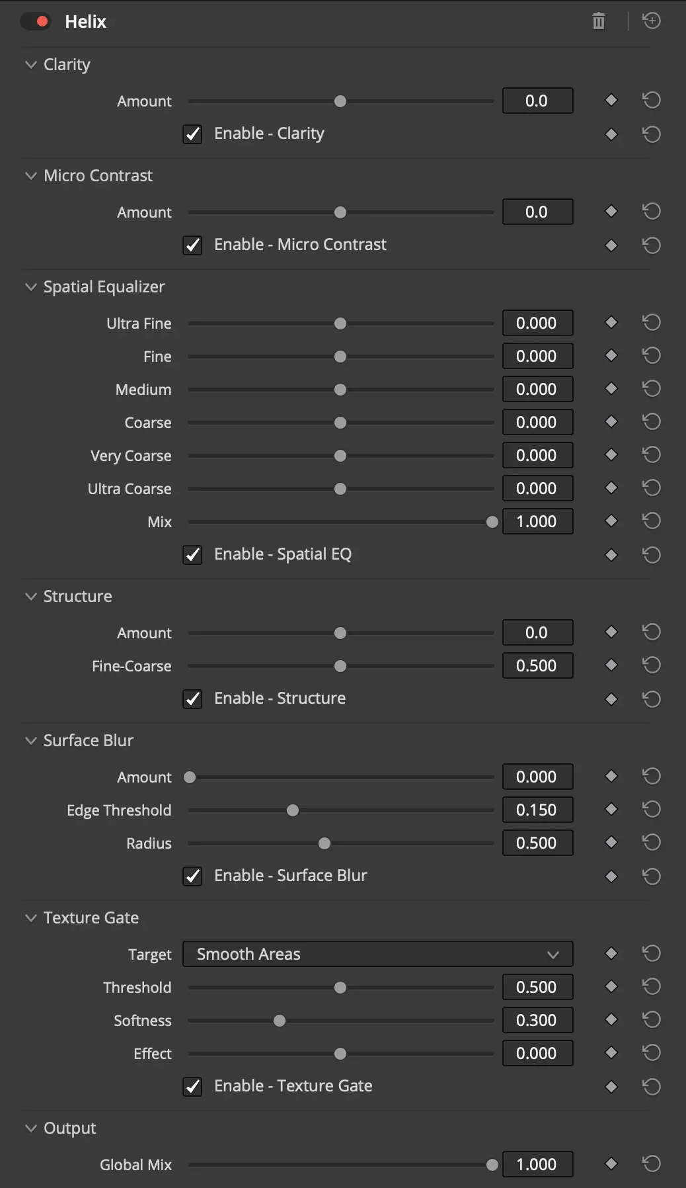Click the keyframe diamond for Texture Gate Threshold

coord(611,986)
